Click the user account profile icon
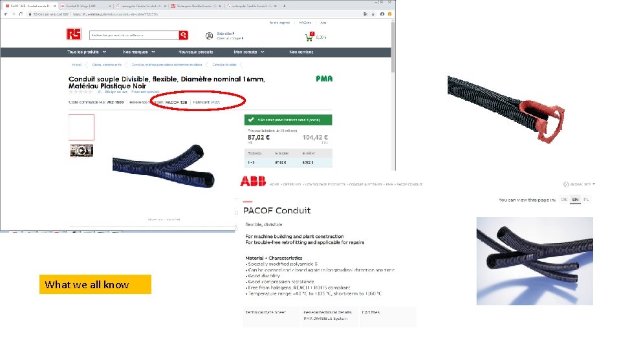Image resolution: width=621 pixels, height=349 pixels. [209, 36]
